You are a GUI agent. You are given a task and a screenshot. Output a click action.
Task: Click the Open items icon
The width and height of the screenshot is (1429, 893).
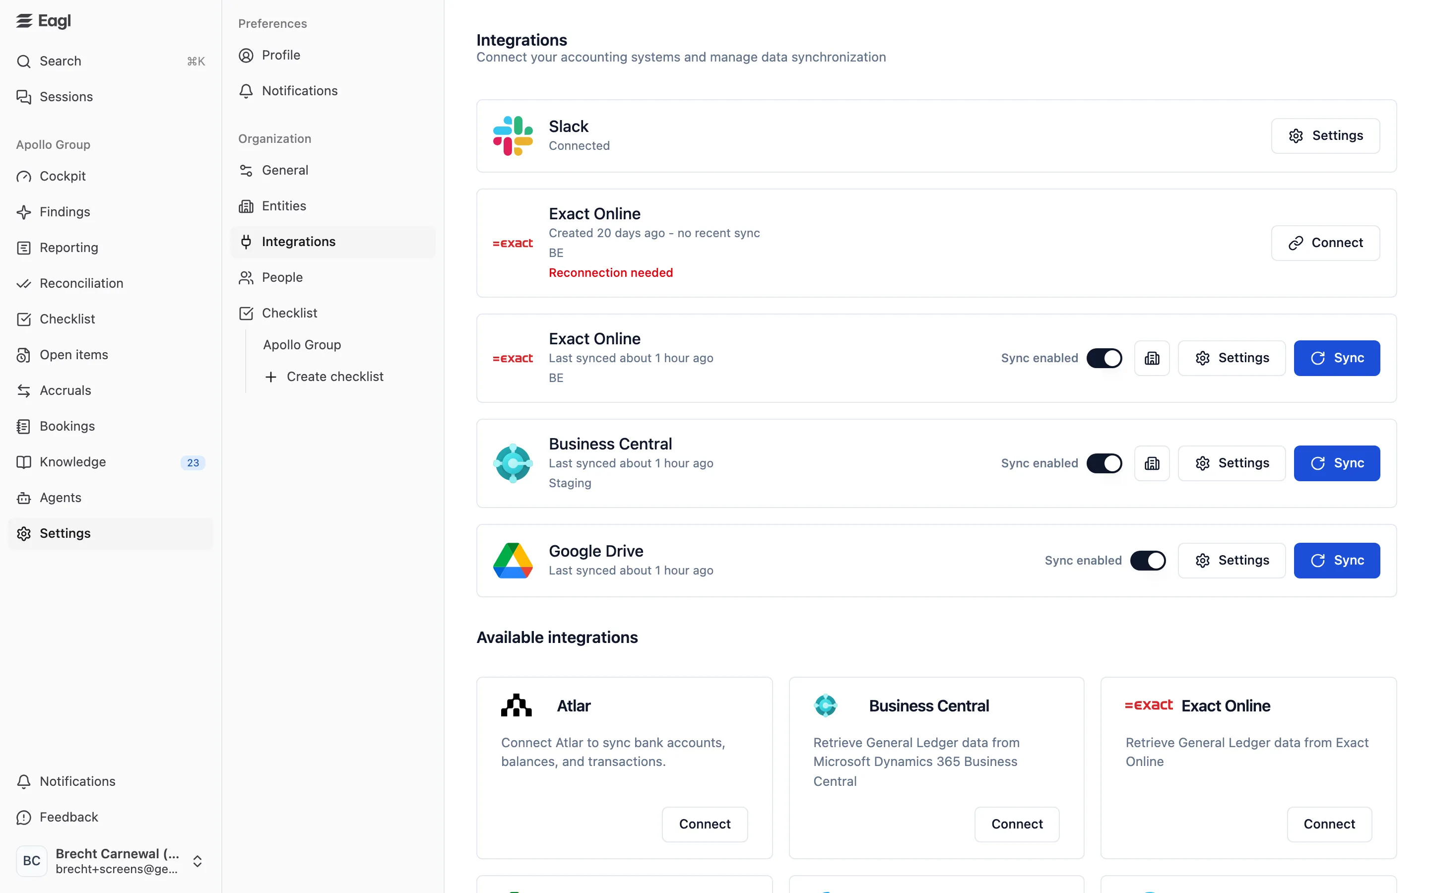click(x=24, y=355)
